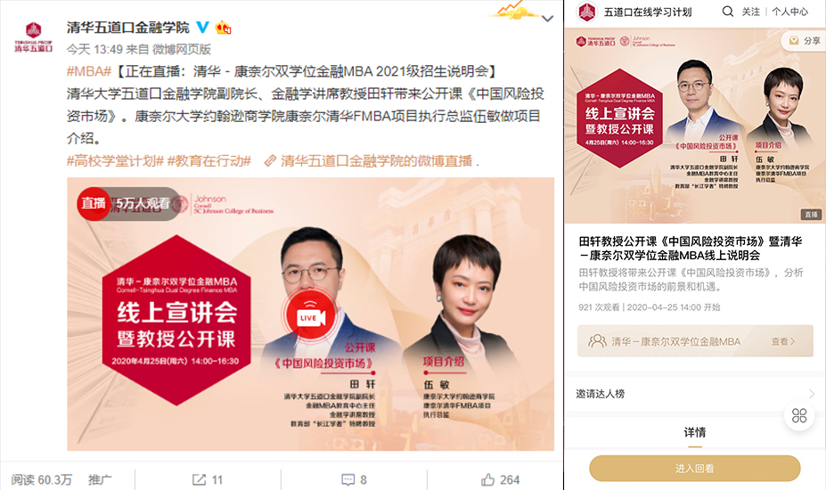Open the #高校学堂计划# hashtag
The height and width of the screenshot is (490, 826).
(115, 161)
